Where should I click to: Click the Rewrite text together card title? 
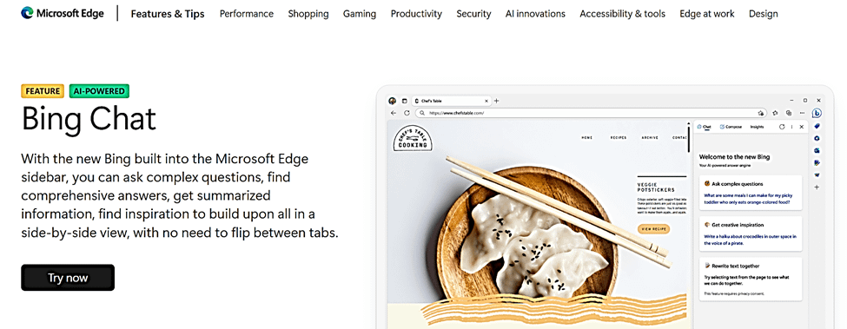coord(735,266)
